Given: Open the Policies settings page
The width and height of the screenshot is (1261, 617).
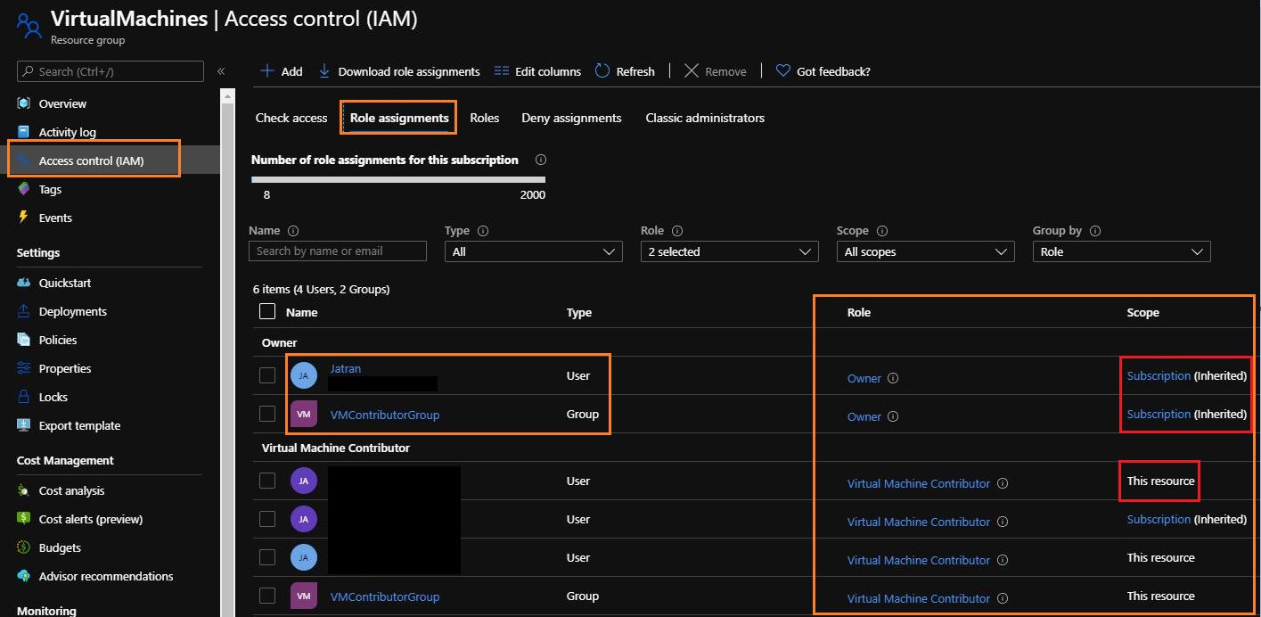Looking at the screenshot, I should point(57,340).
